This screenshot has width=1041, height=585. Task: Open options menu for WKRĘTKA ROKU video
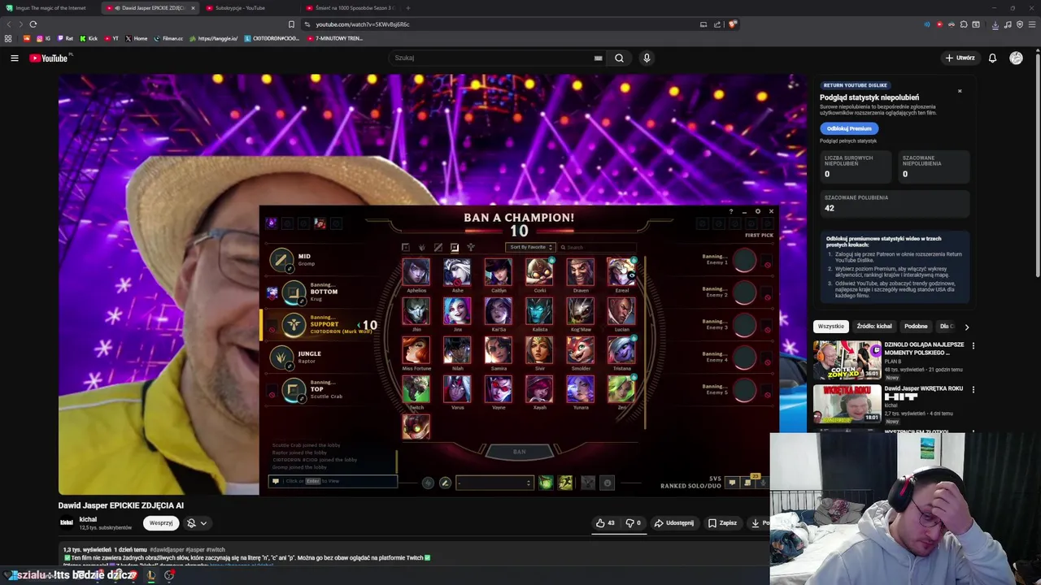[x=973, y=389]
